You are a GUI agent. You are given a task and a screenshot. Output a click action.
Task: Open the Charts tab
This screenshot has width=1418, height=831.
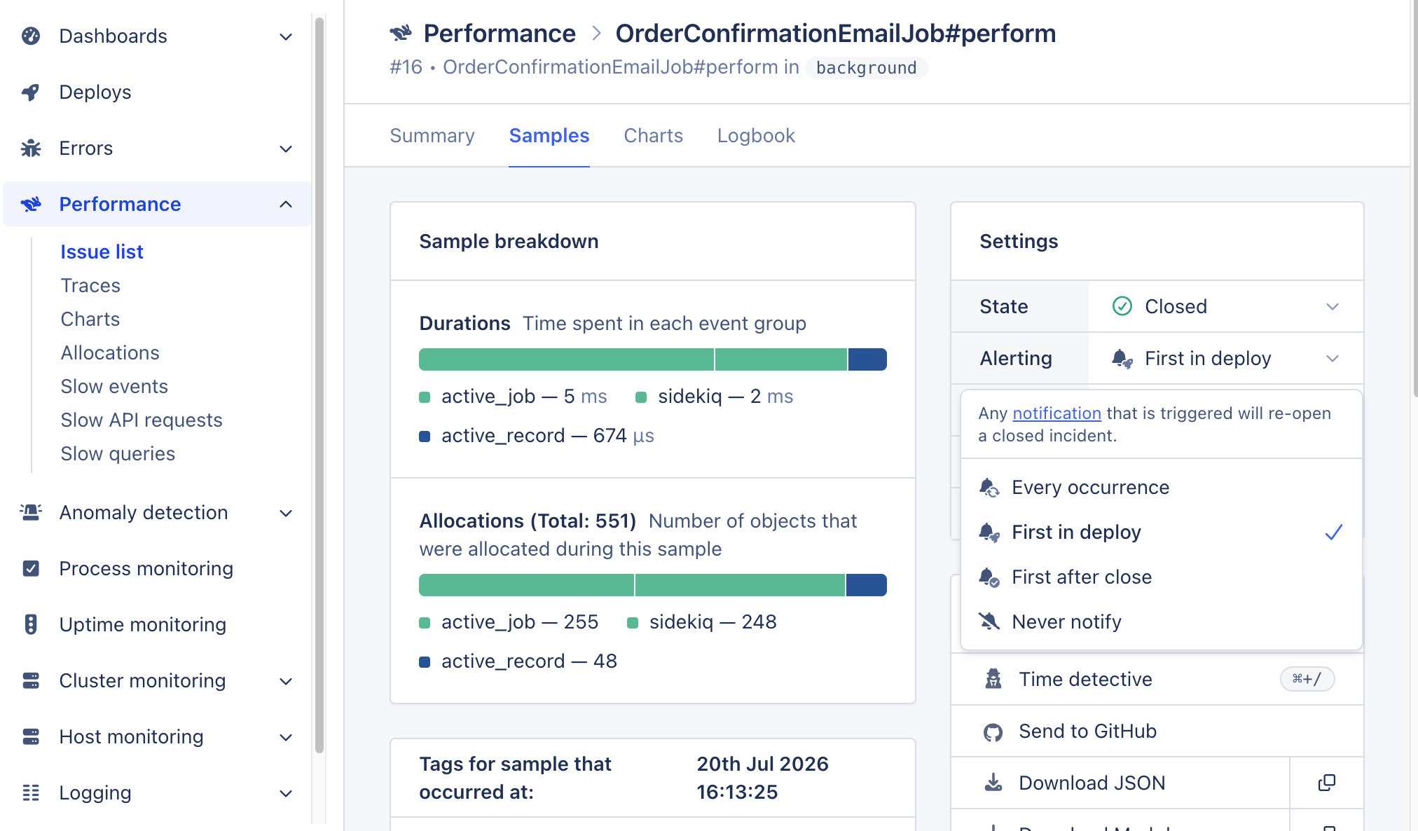[x=653, y=135]
